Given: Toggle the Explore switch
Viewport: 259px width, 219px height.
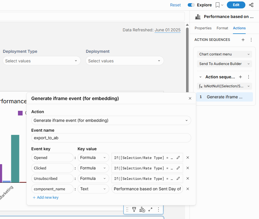Looking at the screenshot, I should click(x=191, y=5).
